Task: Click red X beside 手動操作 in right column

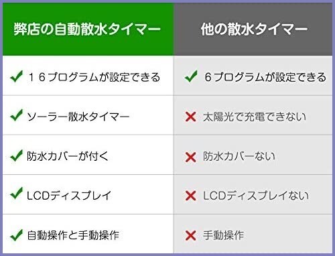Action: pyautogui.click(x=191, y=235)
